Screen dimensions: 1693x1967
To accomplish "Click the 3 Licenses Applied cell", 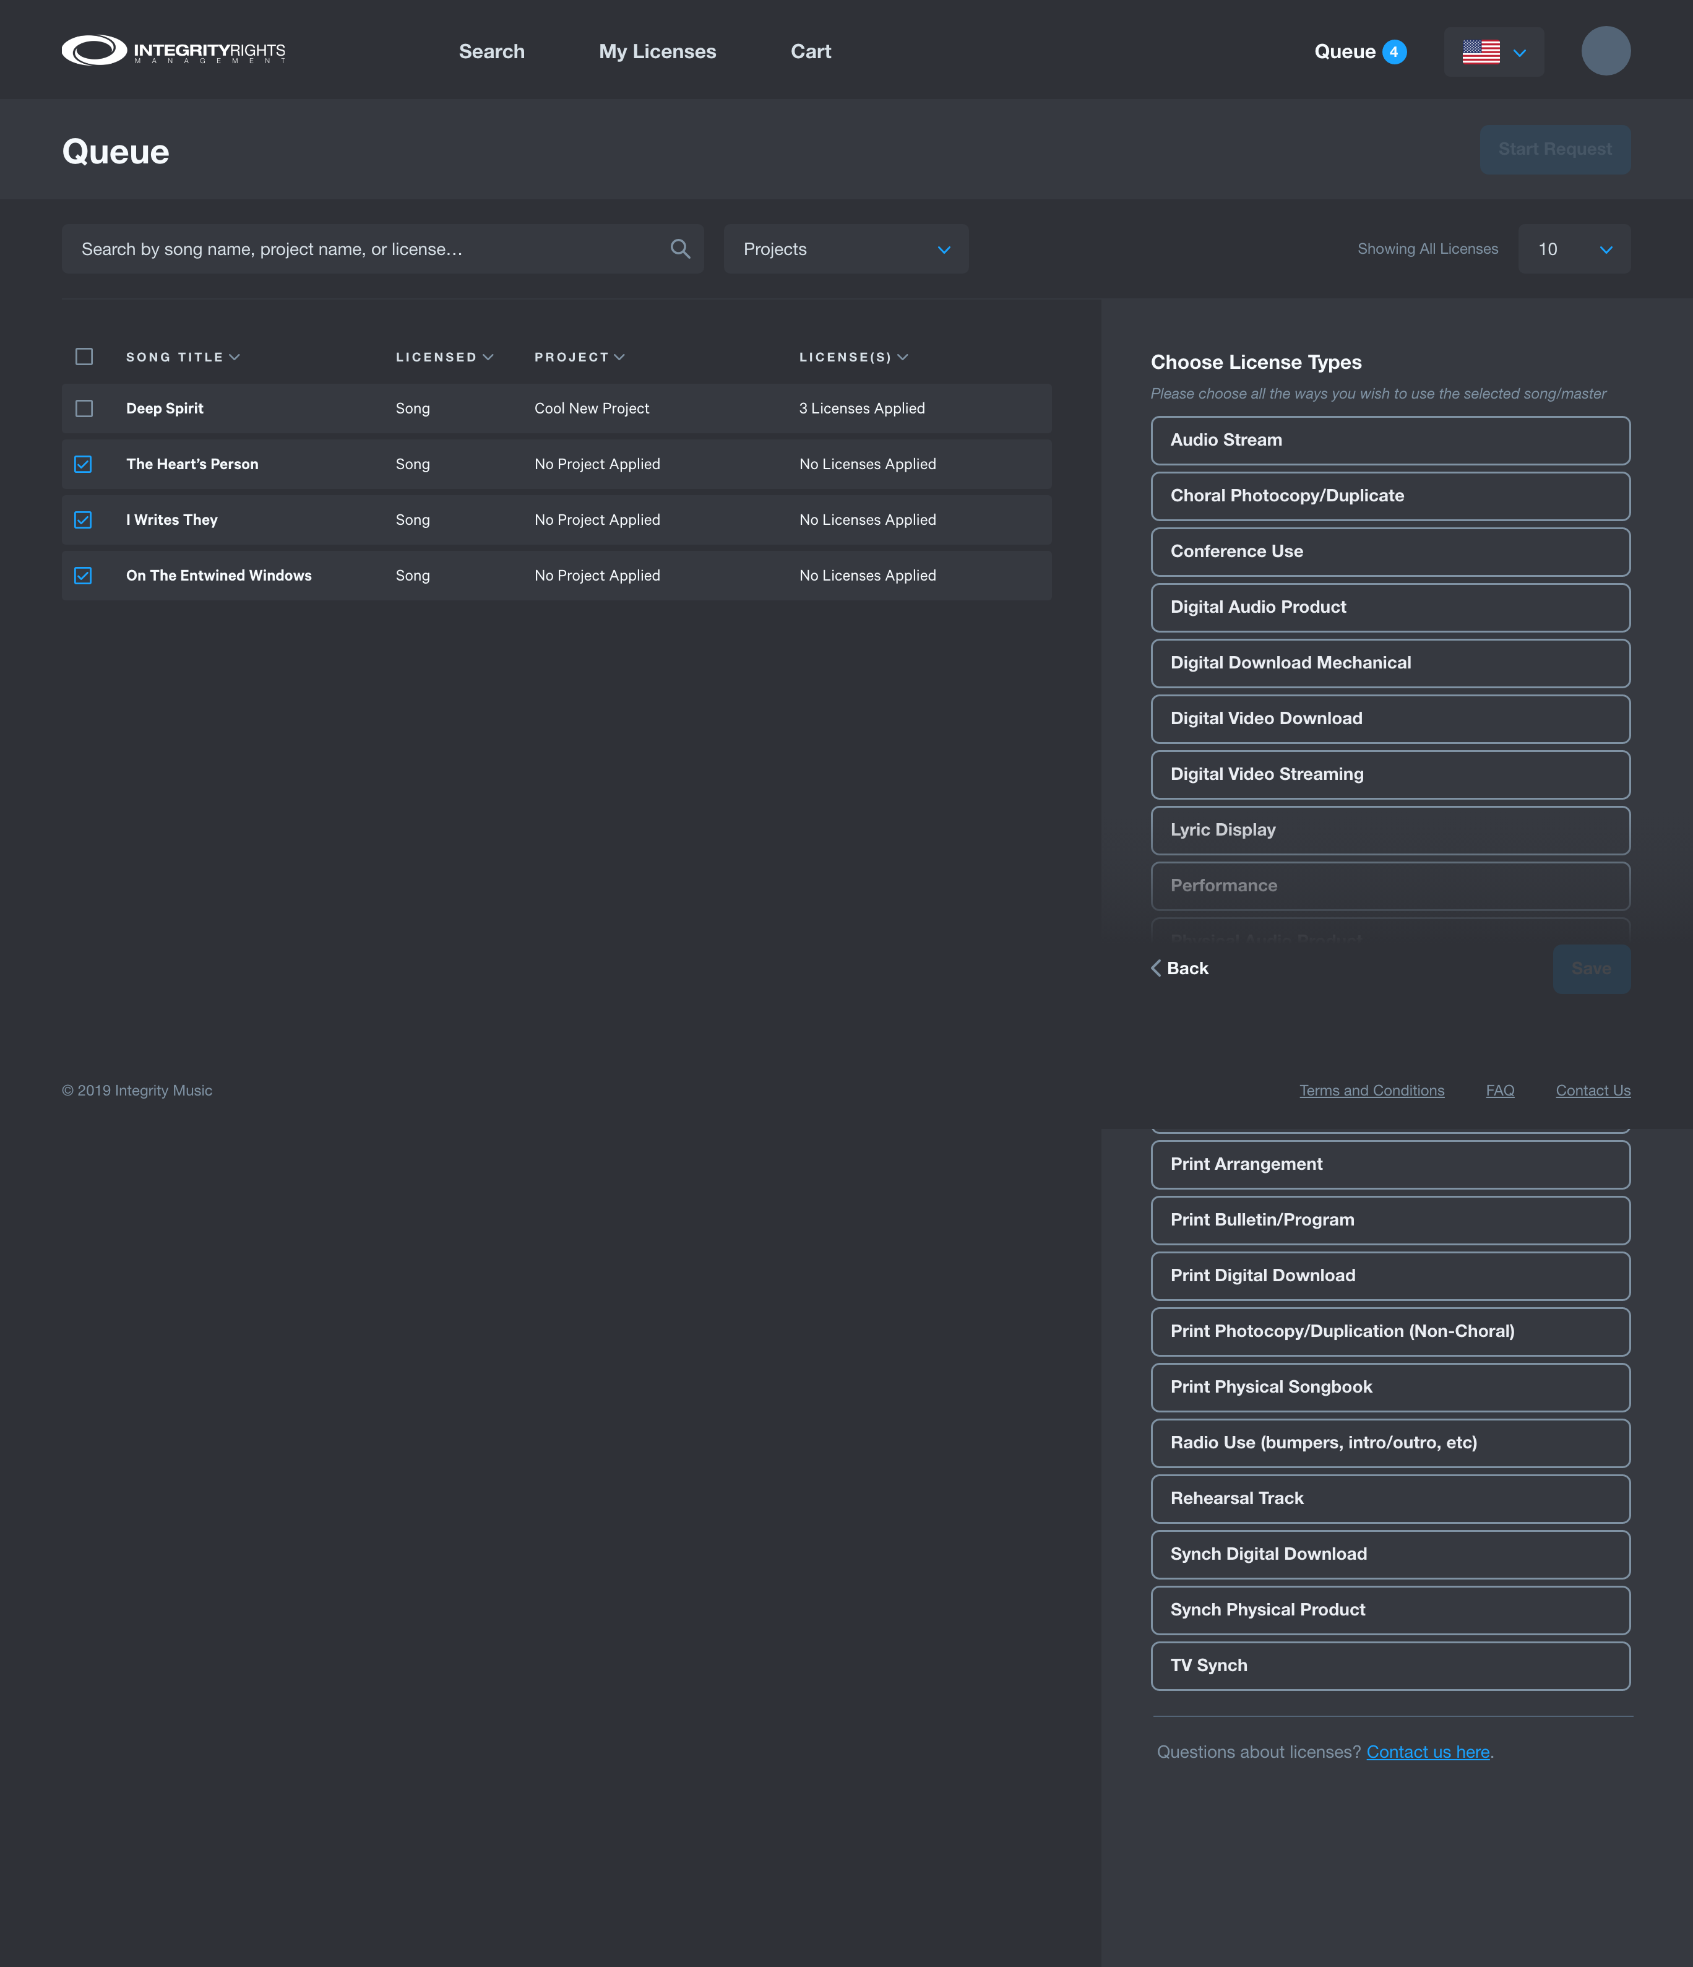I will [862, 409].
